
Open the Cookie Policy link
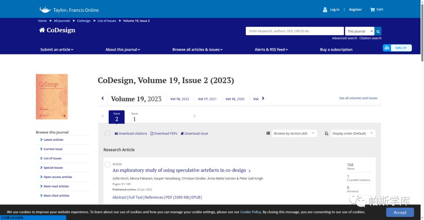click(250, 212)
